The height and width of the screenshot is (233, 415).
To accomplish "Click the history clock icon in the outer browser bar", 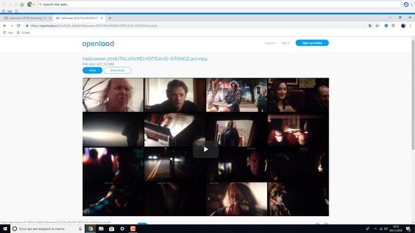I will pos(406,5).
